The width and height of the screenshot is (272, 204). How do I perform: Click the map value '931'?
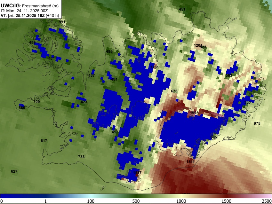[x=62, y=22]
